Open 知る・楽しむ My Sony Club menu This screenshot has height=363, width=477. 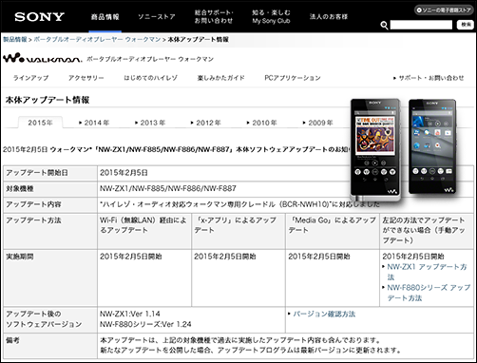271,17
